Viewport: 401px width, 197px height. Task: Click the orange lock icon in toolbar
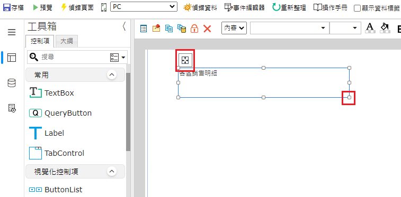[194, 29]
